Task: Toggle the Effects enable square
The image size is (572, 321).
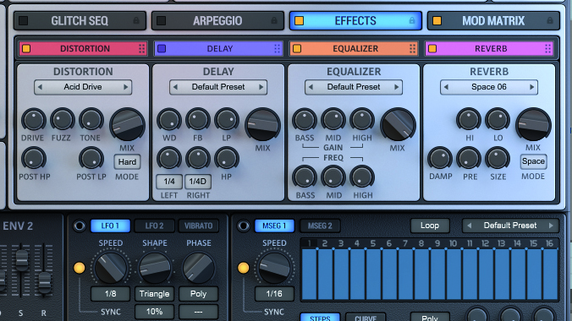Action: 300,21
